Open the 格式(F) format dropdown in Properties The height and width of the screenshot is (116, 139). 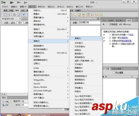click(25, 101)
